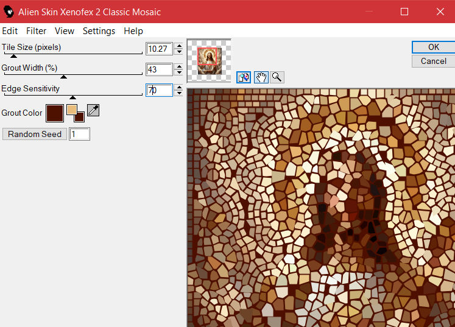455x327 pixels.
Task: Maximize the Xenofex window
Action: click(x=404, y=12)
